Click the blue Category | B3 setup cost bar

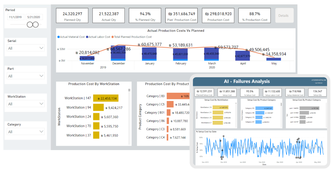[264, 108]
